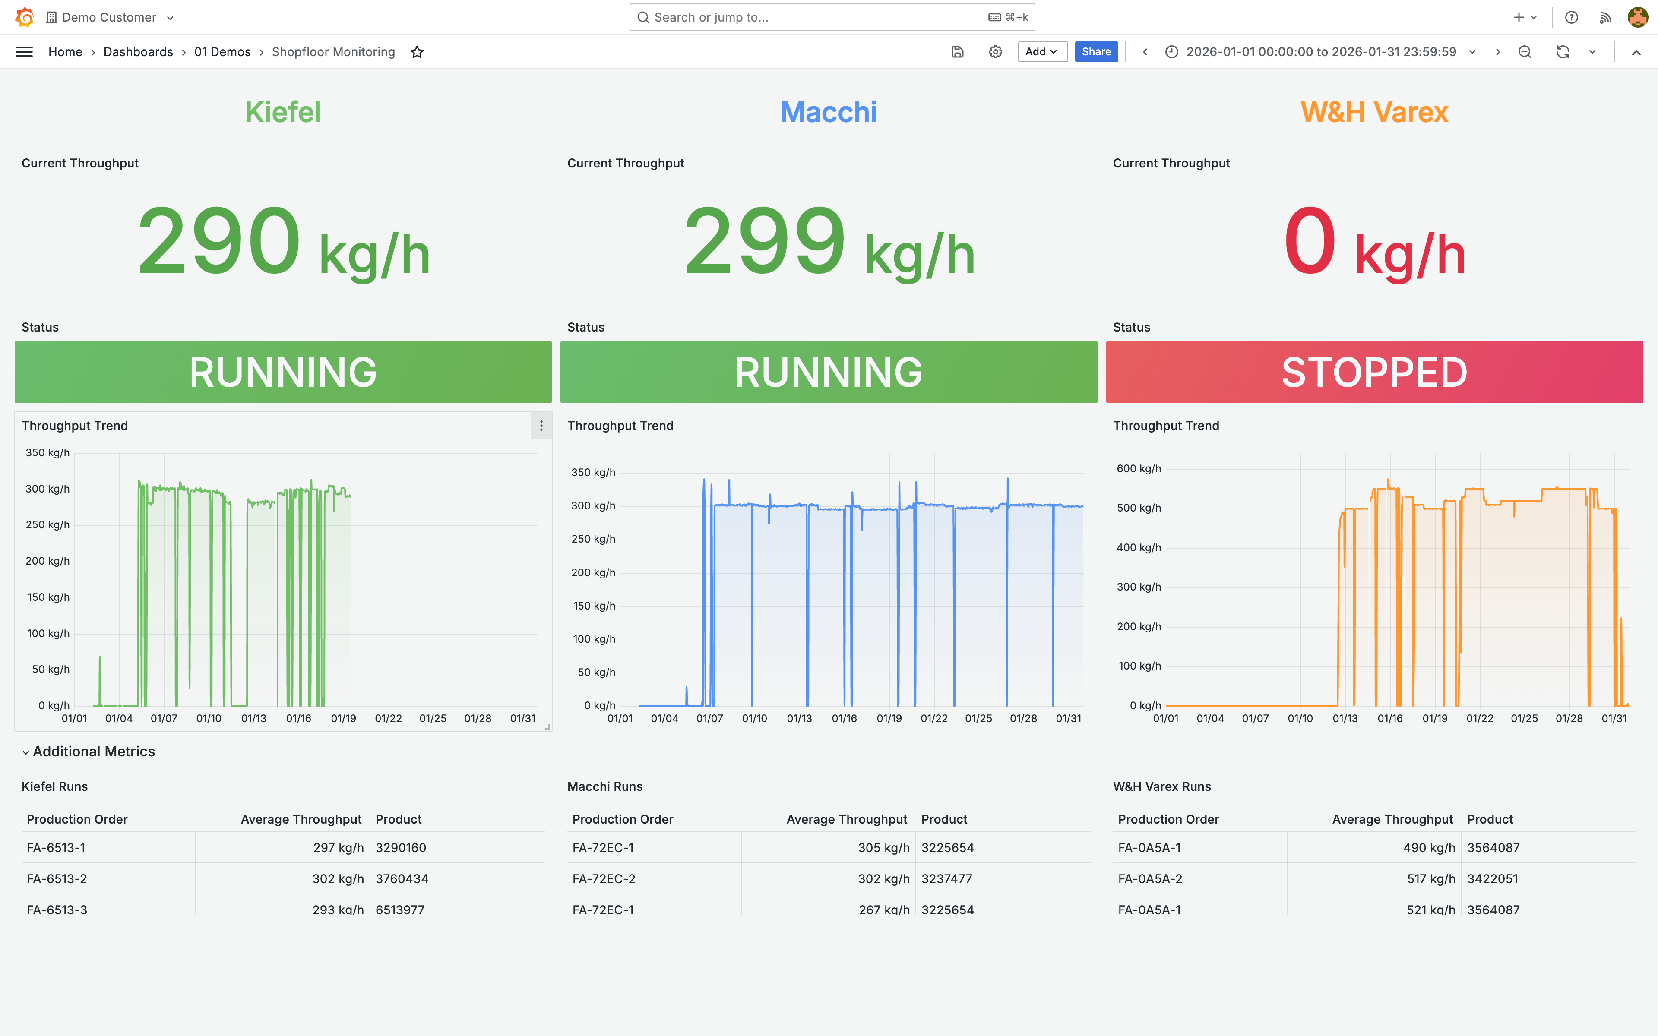Viewport: 1658px width, 1036px height.
Task: Refresh the dashboard
Action: coord(1563,52)
